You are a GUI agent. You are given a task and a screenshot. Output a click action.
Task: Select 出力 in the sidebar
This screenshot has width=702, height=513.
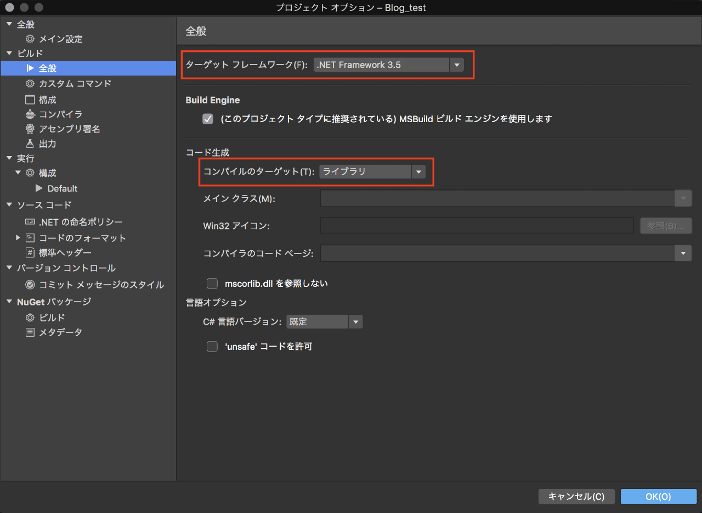pyautogui.click(x=47, y=143)
